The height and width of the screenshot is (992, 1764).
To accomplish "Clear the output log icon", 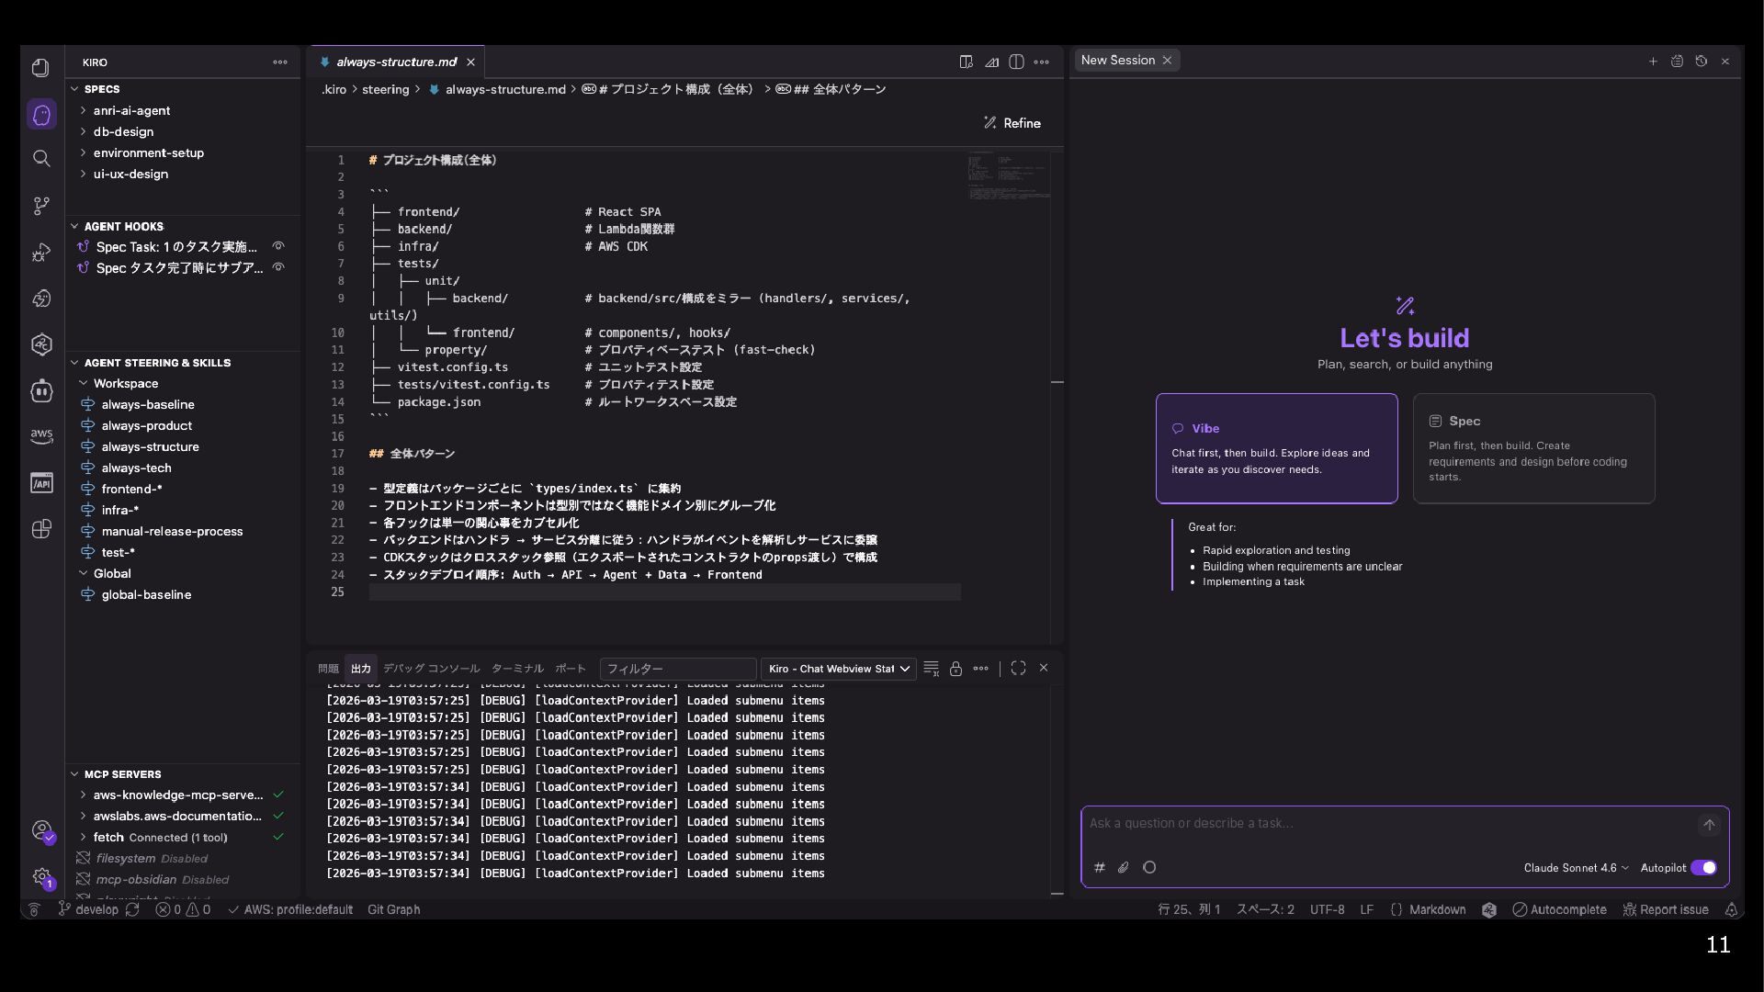I will pos(931,669).
